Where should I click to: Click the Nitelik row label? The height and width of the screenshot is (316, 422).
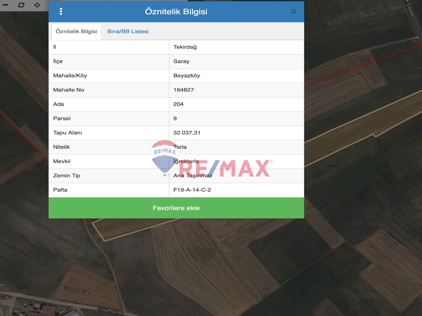[x=62, y=147]
